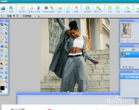Open the Brightness & Contrast menu
Image resolution: width=139 pixels, height=110 pixels.
[x=35, y=9]
